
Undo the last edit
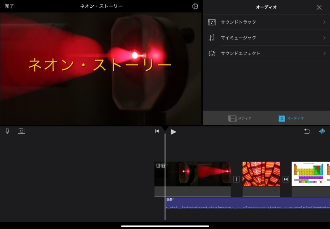pos(307,131)
